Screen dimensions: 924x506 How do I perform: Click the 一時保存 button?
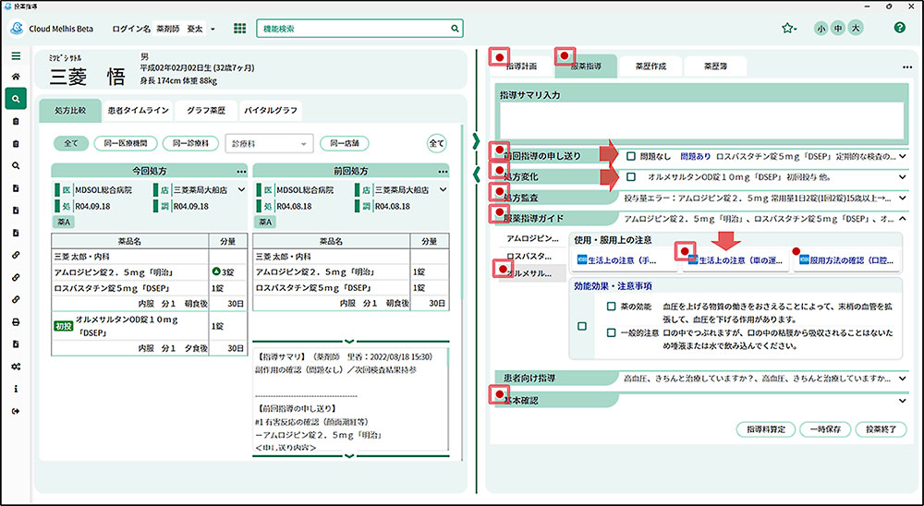(x=821, y=429)
